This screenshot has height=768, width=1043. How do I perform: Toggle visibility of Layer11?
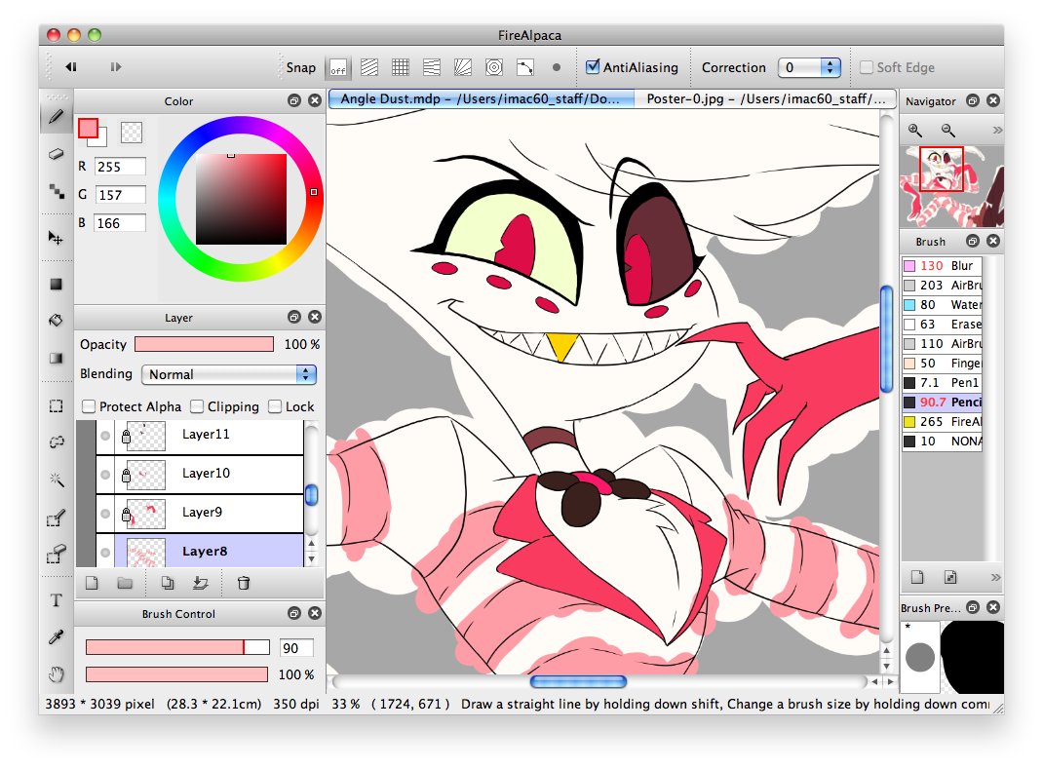pyautogui.click(x=105, y=437)
